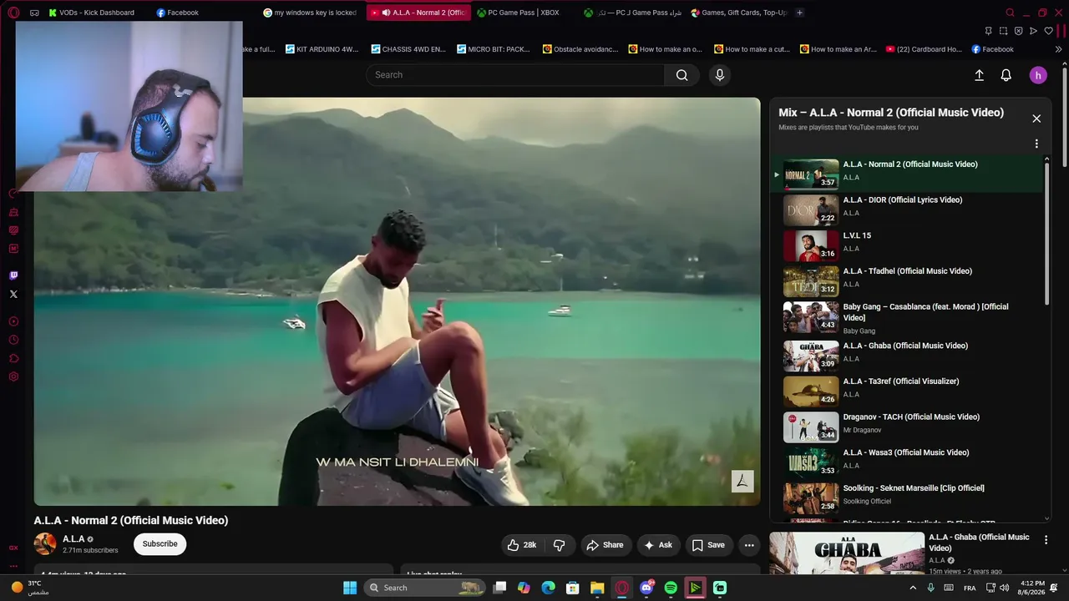This screenshot has height=601, width=1069.
Task: Click the channel watermark logo on the video
Action: pyautogui.click(x=742, y=481)
